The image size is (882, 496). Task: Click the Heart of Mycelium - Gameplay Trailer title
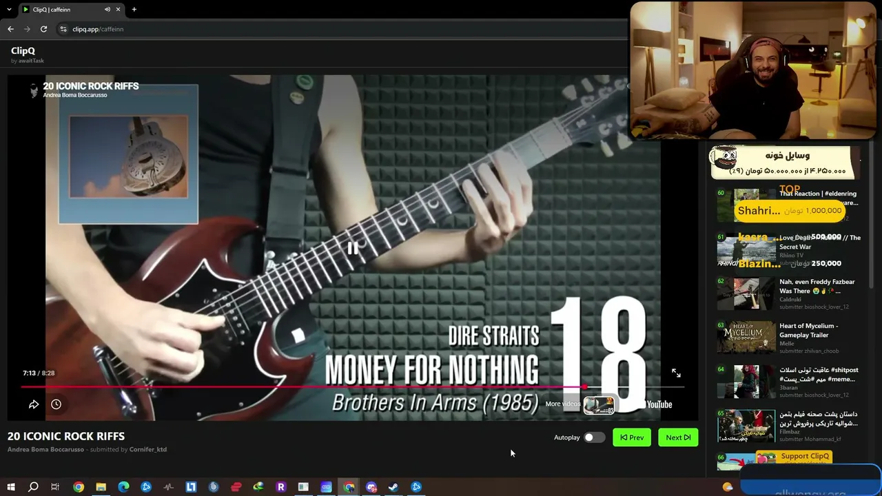tap(809, 330)
